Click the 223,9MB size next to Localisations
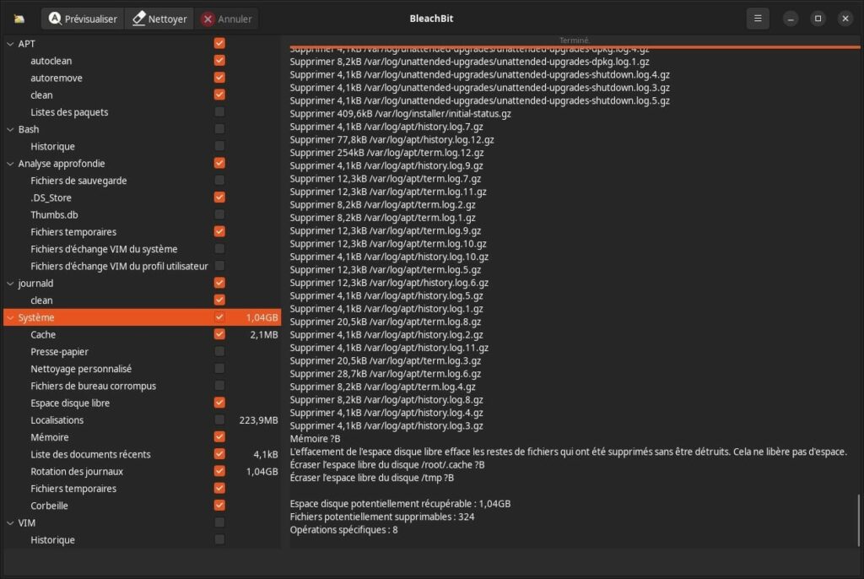The height and width of the screenshot is (579, 864). tap(258, 420)
